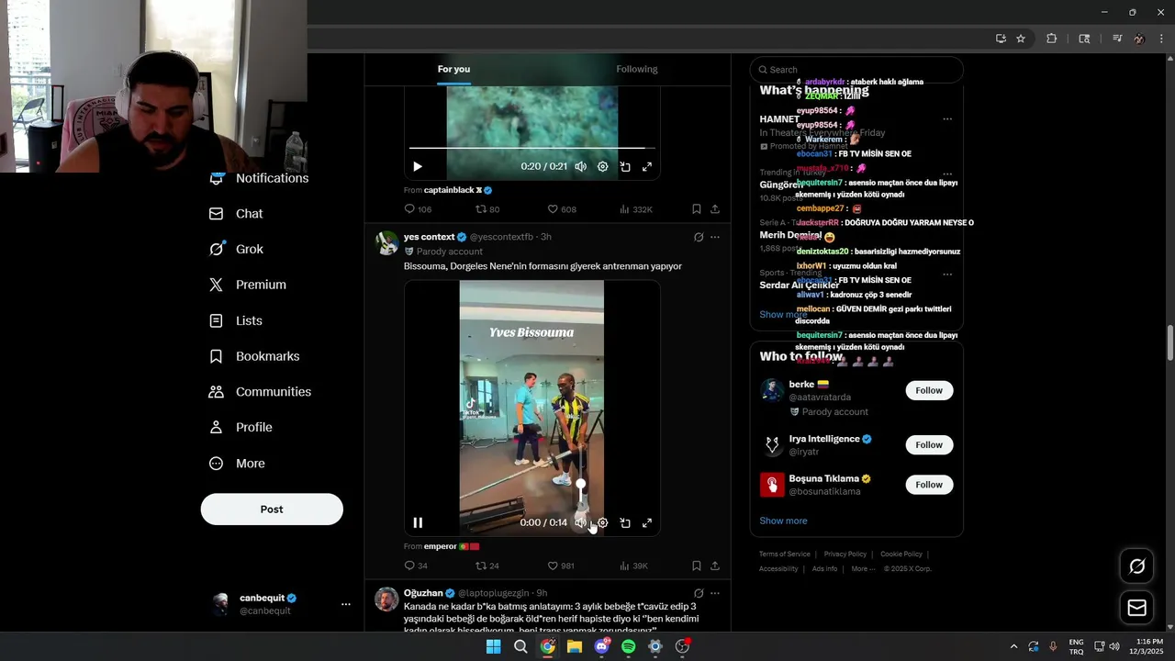Repost the post with 80 reposts
The width and height of the screenshot is (1175, 661).
pos(487,209)
